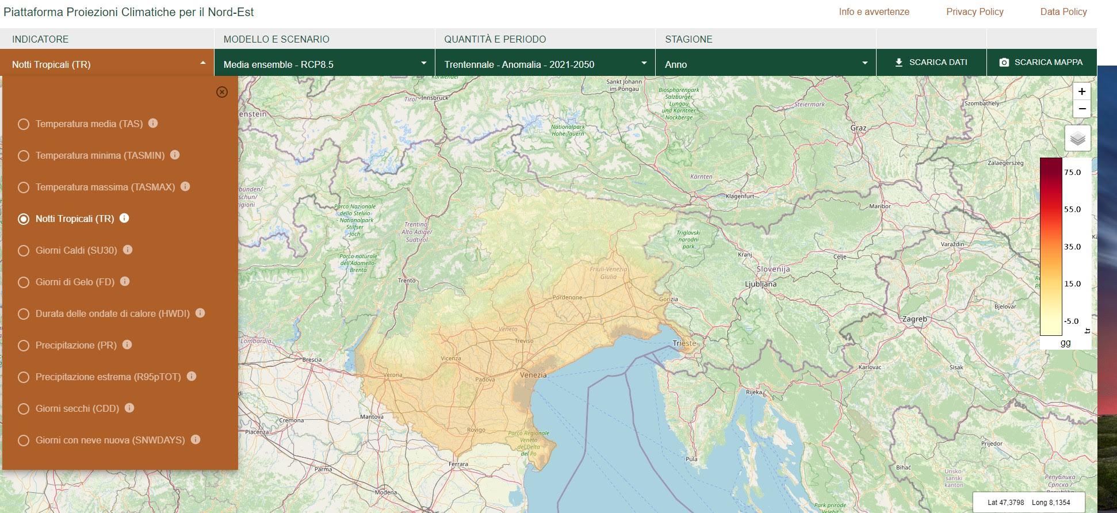Zoom out the map with minus button
Screen dimensions: 1117x513
coord(1082,109)
